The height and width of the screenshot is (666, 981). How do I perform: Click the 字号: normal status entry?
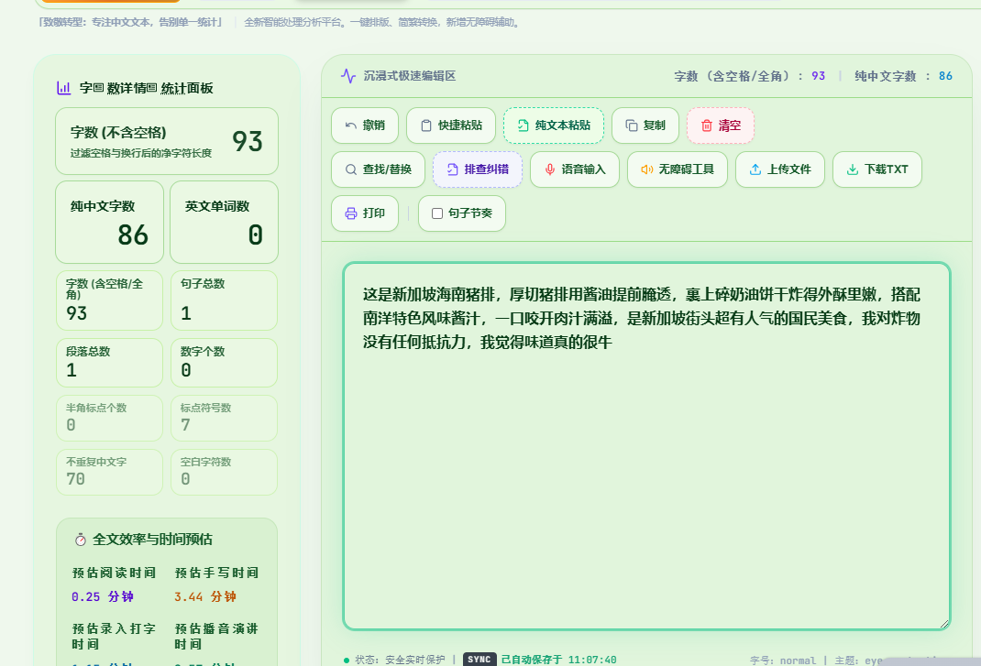[x=783, y=661]
